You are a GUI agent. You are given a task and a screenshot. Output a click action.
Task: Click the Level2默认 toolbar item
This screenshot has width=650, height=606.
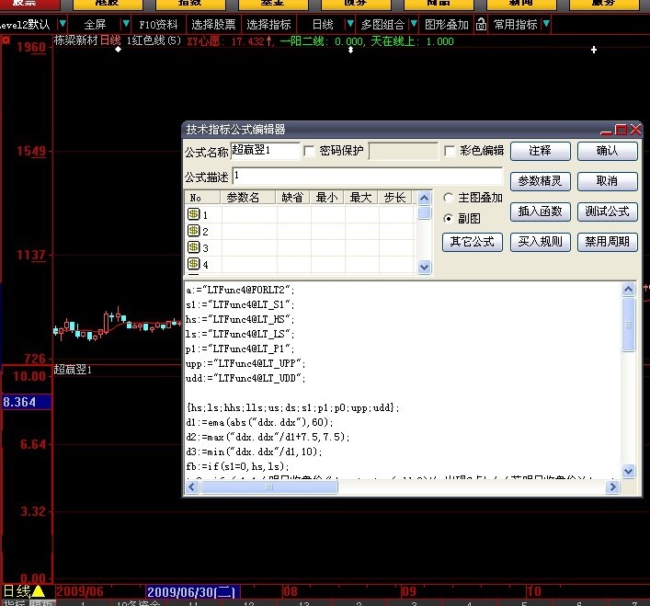click(24, 24)
